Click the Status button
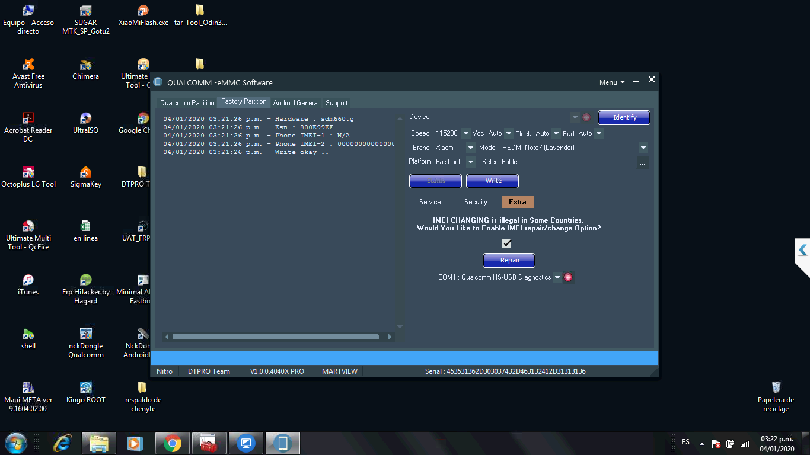 435,181
